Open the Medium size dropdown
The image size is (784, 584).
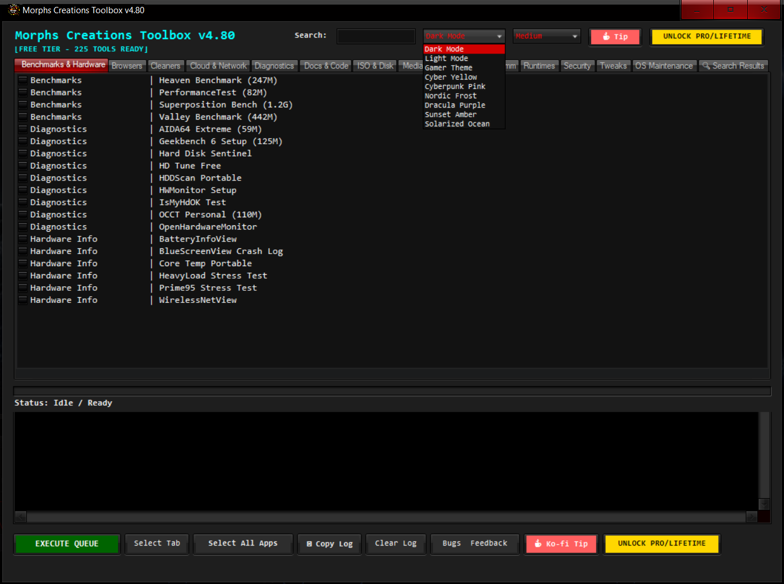click(x=546, y=36)
